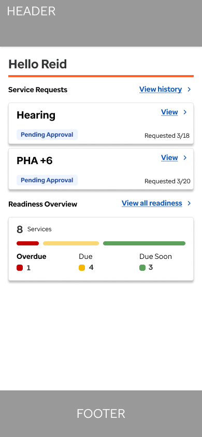Click the PHA +6 Pending Approval badge

[47, 180]
